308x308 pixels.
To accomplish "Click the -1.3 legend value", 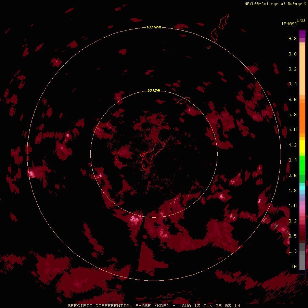I will [291, 251].
